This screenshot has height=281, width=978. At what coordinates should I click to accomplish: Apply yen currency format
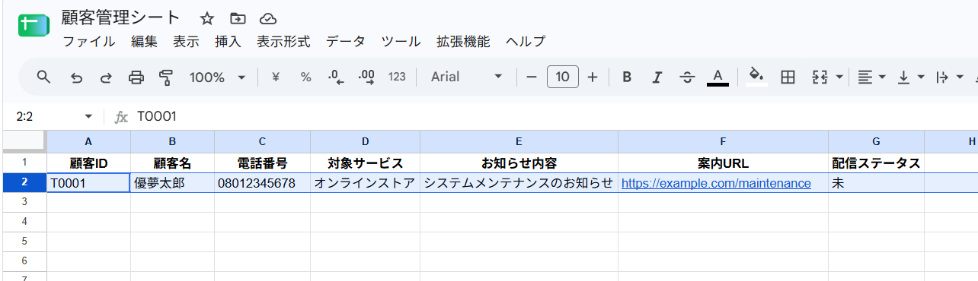point(276,77)
